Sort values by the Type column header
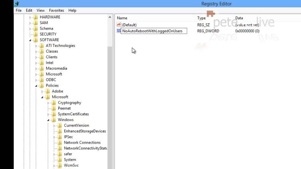The height and width of the screenshot is (169, 301). coord(201,18)
